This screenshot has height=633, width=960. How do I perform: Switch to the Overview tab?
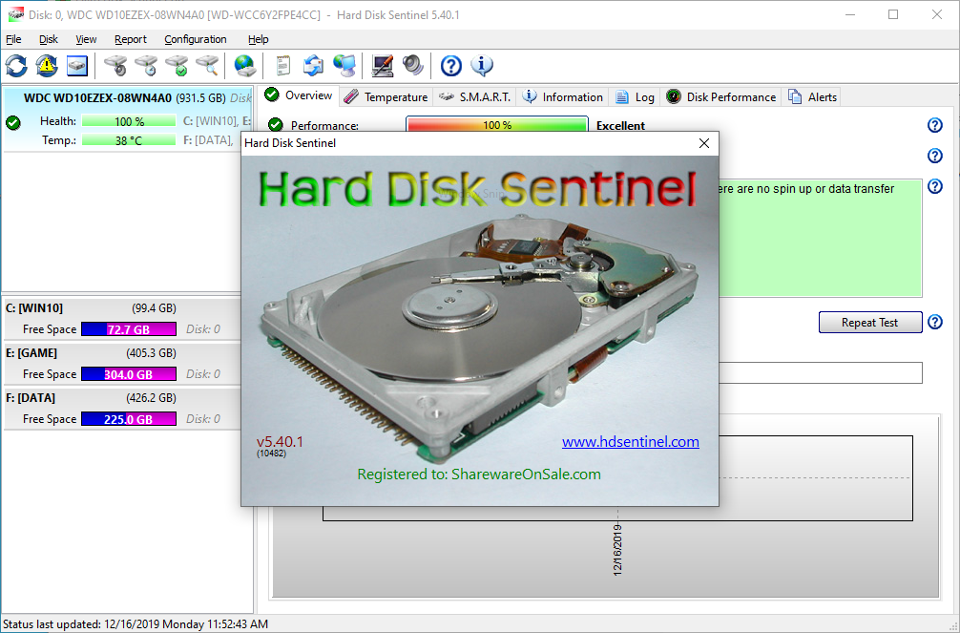(298, 95)
